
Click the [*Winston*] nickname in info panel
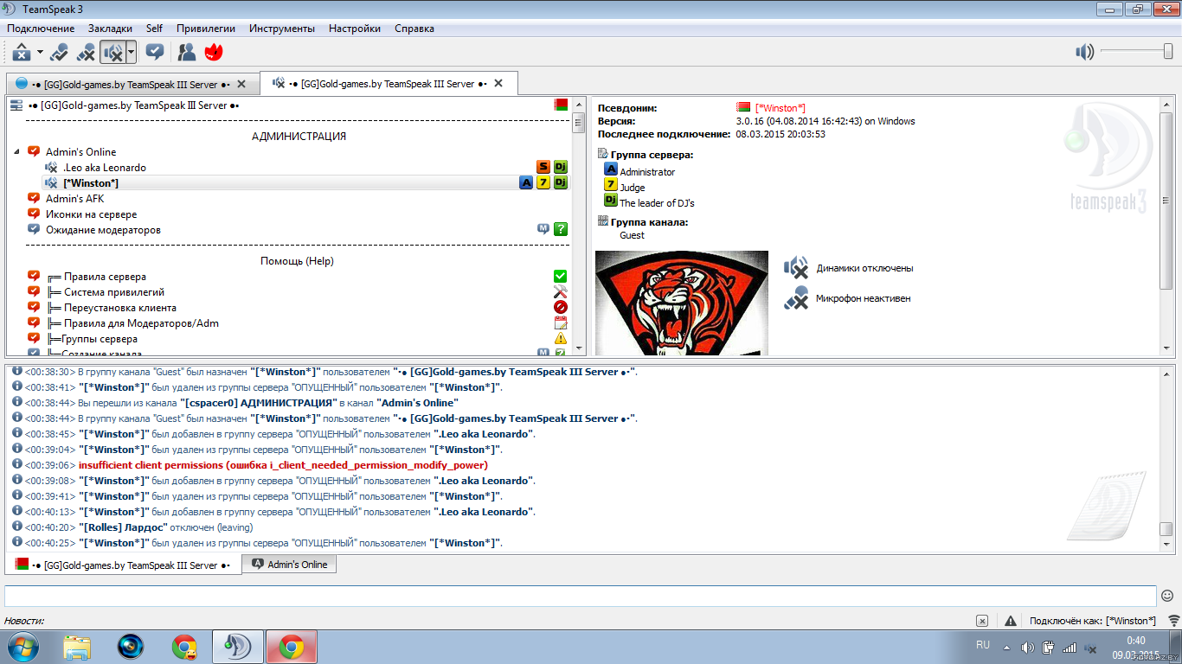(781, 108)
